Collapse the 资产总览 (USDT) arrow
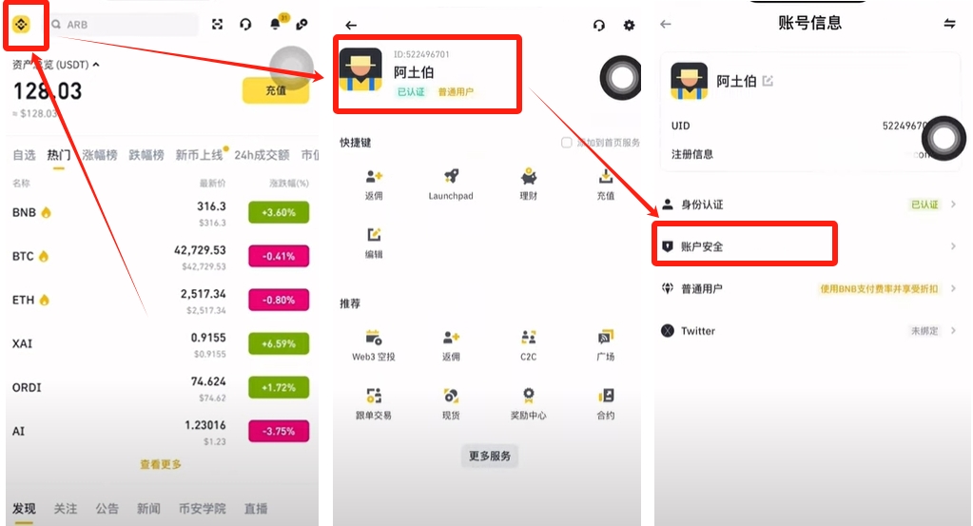973x526 pixels. pyautogui.click(x=96, y=65)
